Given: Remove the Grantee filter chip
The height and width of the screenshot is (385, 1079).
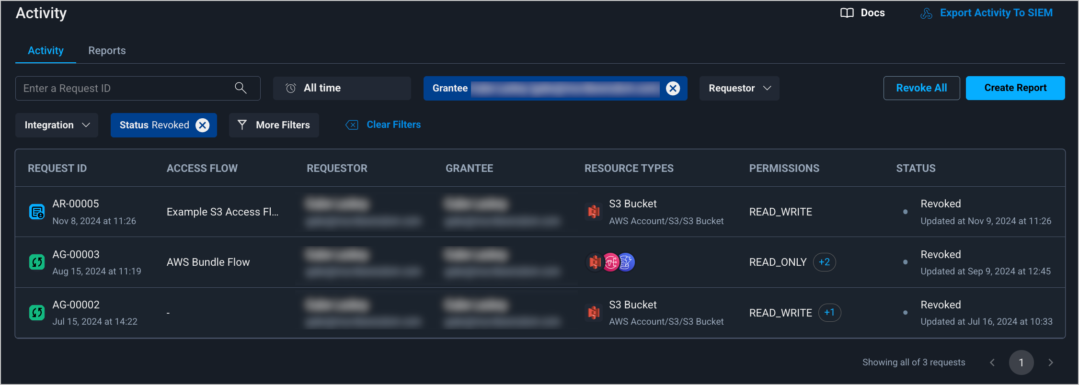Looking at the screenshot, I should click(673, 88).
